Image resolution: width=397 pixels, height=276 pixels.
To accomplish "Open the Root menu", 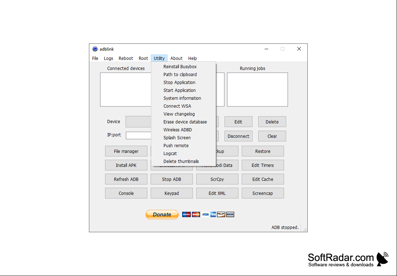I will [x=143, y=58].
